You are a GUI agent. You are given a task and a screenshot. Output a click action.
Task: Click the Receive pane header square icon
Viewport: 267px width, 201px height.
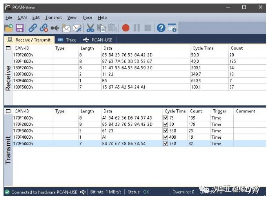click(8, 48)
